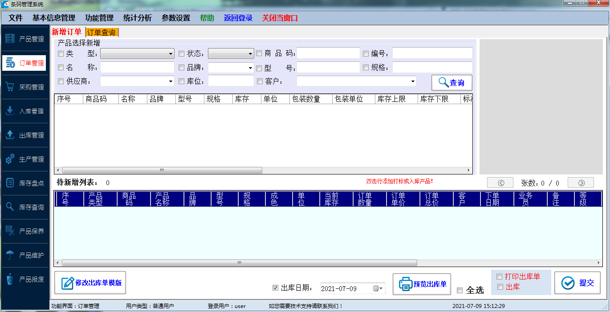Click the app logo in the title bar
The width and height of the screenshot is (610, 312).
pyautogui.click(x=6, y=4)
